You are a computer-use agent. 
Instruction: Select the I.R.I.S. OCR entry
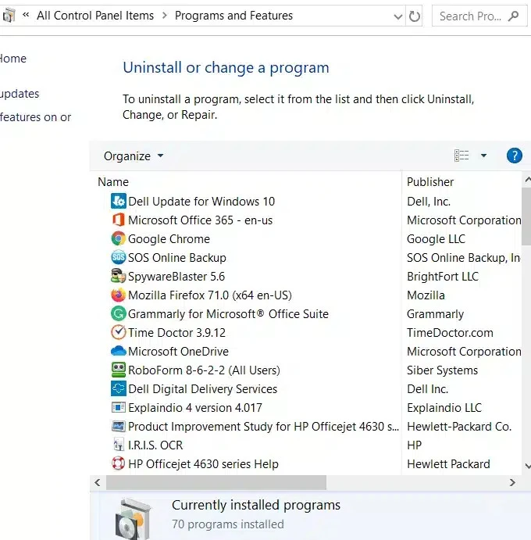tap(155, 445)
